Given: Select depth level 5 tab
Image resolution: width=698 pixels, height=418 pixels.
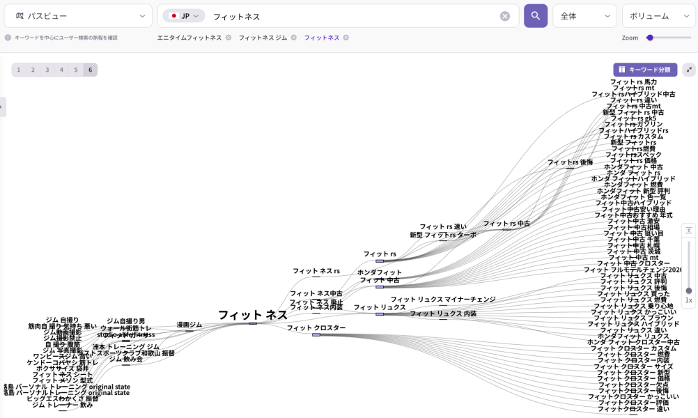Looking at the screenshot, I should tap(76, 70).
